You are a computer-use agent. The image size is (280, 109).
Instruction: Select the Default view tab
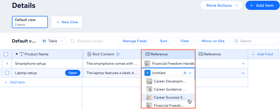30,22
